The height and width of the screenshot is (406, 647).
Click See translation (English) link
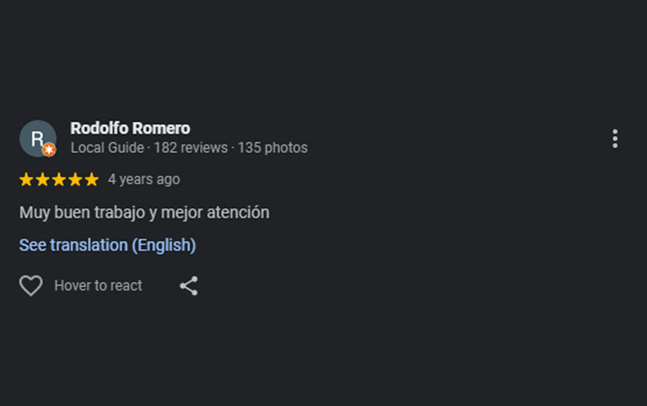(108, 245)
